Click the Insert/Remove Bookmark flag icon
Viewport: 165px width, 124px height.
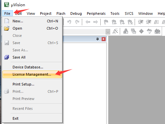[x=106, y=22]
